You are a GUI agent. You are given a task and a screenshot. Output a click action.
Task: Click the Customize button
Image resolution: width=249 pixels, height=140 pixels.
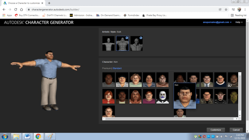click(216, 130)
